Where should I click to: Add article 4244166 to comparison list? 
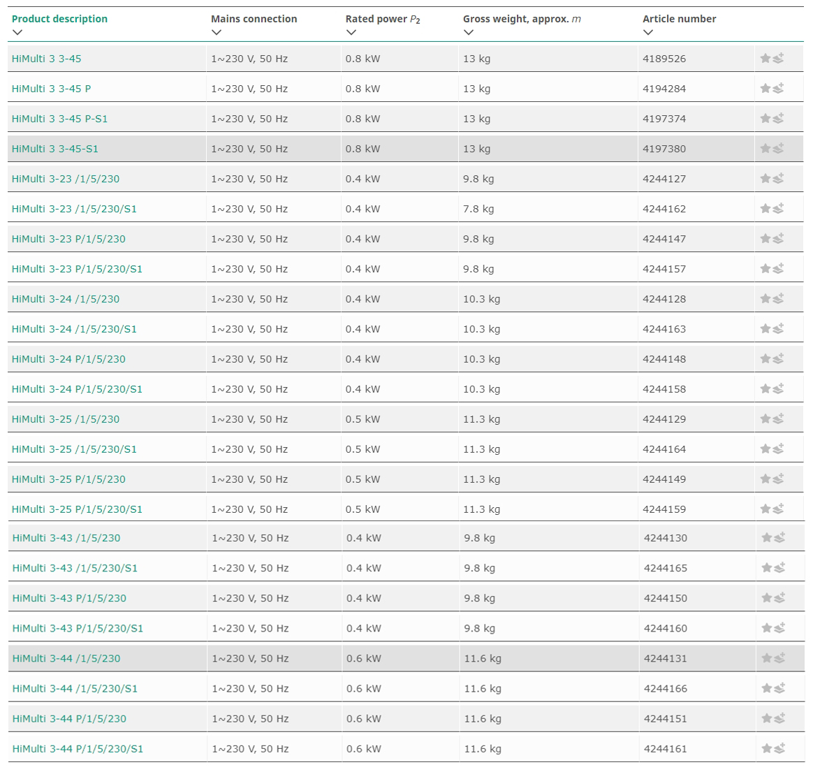[x=779, y=688]
